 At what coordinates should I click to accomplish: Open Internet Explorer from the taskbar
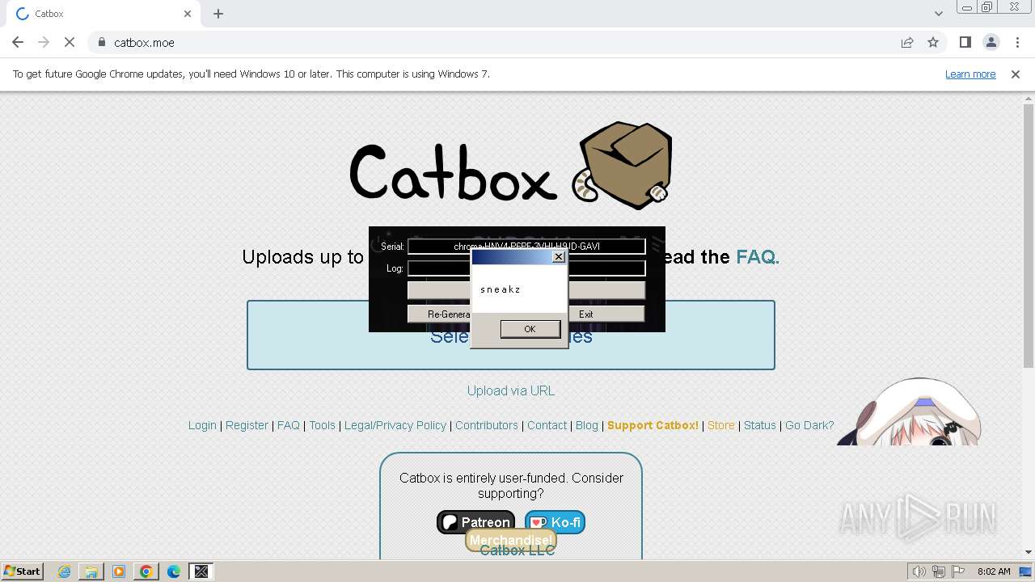click(64, 571)
